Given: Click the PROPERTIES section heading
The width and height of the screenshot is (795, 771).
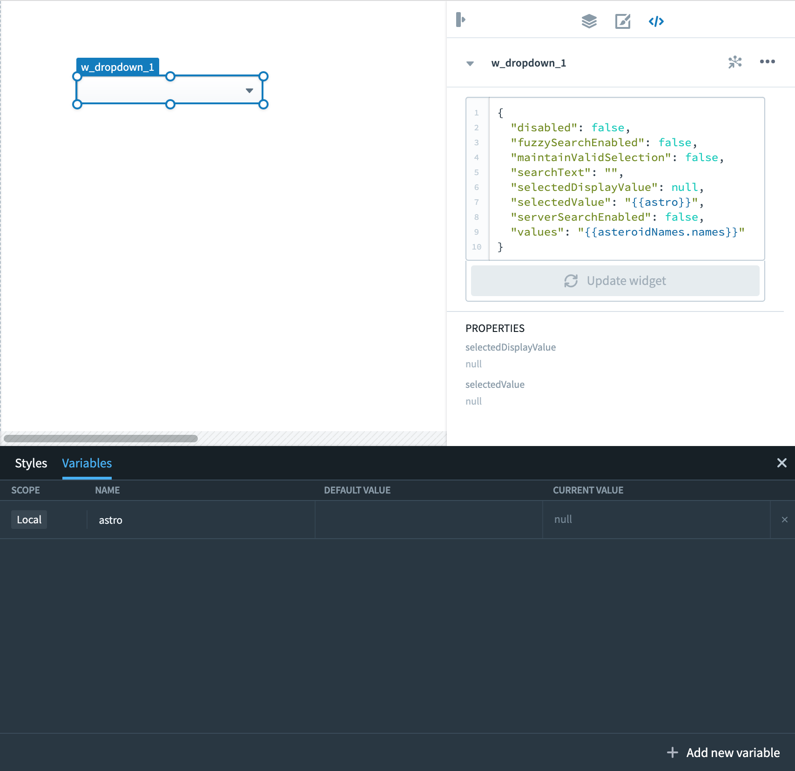Looking at the screenshot, I should pos(495,328).
